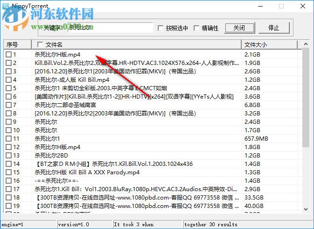314x229 pixels.
Task: Select the 杀死比尔1 row sized 657.9MB
Action: click(x=47, y=139)
